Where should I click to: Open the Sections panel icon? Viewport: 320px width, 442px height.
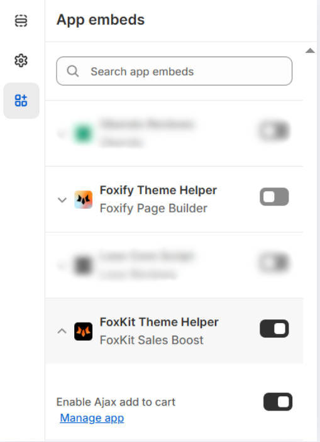(21, 21)
